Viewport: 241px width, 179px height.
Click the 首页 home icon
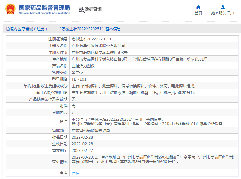(198, 7)
